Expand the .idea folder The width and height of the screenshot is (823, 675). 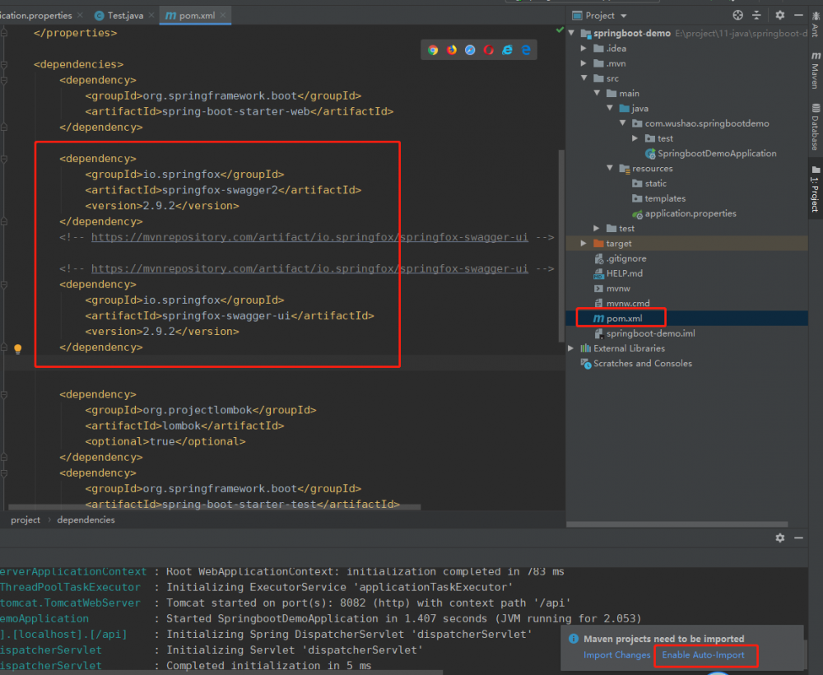coord(584,49)
